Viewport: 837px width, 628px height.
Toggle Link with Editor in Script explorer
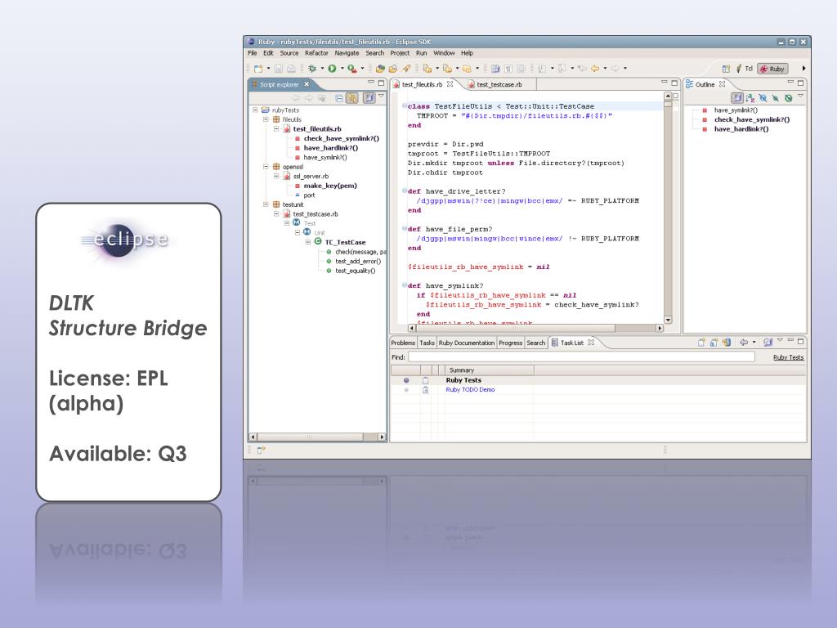click(351, 98)
